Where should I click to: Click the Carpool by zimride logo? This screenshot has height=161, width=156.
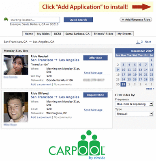pyautogui.click(x=77, y=145)
